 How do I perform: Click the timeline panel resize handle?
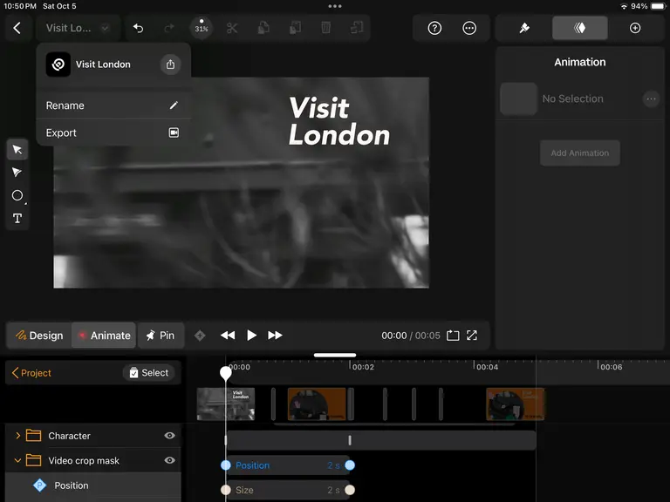(x=335, y=355)
